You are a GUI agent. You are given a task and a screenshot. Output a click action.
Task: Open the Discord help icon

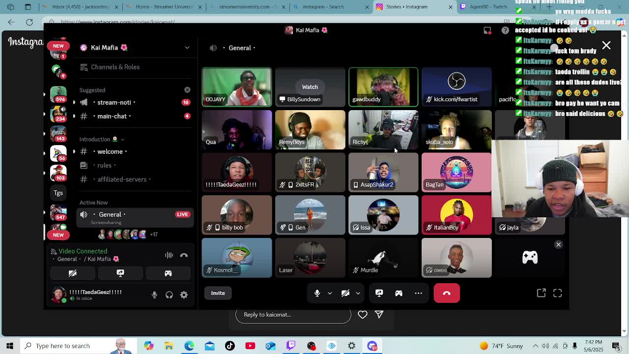click(x=505, y=30)
